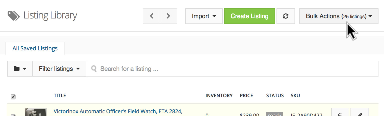This screenshot has height=116, width=384.
Task: Open the folder icon menu
Action: [x=20, y=69]
